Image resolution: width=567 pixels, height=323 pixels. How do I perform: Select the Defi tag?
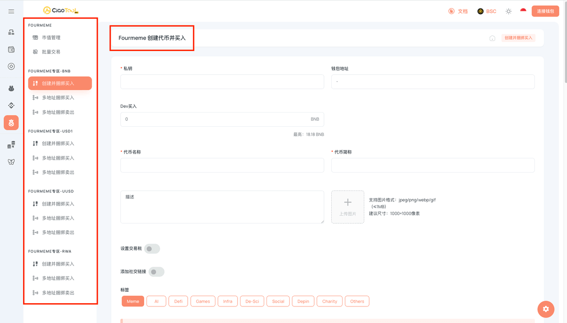pyautogui.click(x=178, y=301)
